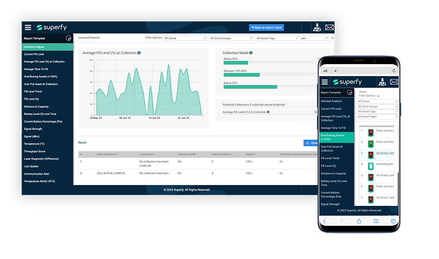Open All Zone Groups dropdown on phone
Image resolution: width=439 pixels, height=259 pixels.
pos(378,106)
